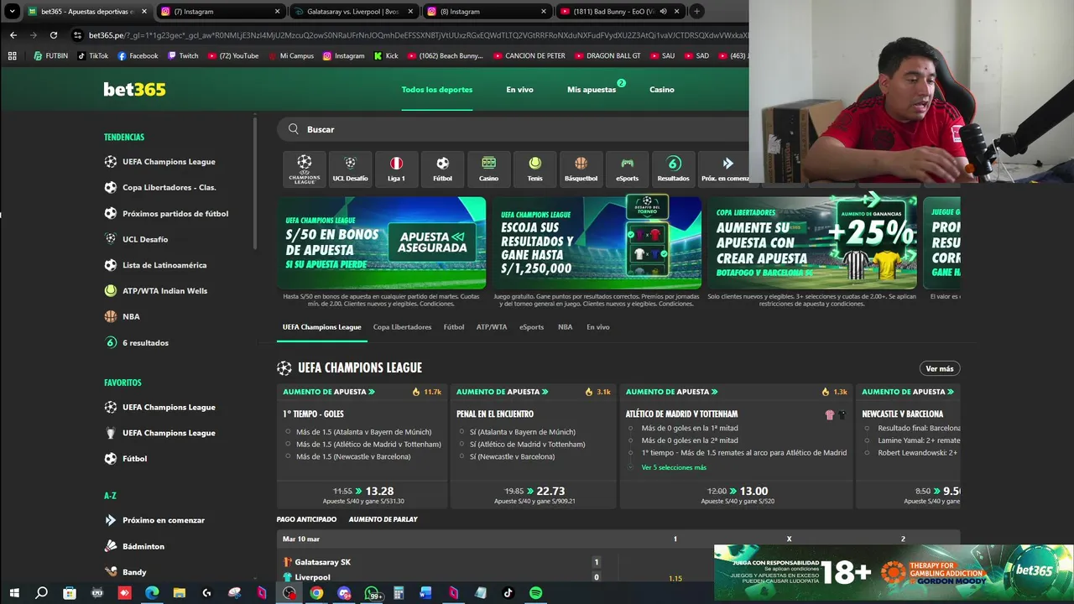The image size is (1074, 604).
Task: Open the Twitch bookmark
Action: pos(183,55)
